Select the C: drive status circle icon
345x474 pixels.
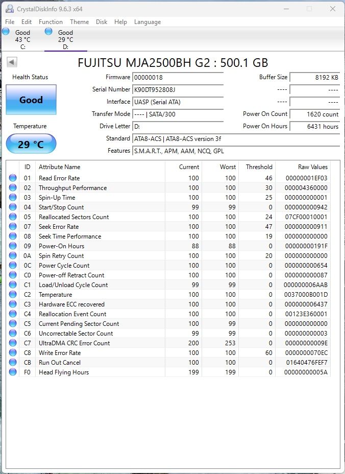[6, 31]
